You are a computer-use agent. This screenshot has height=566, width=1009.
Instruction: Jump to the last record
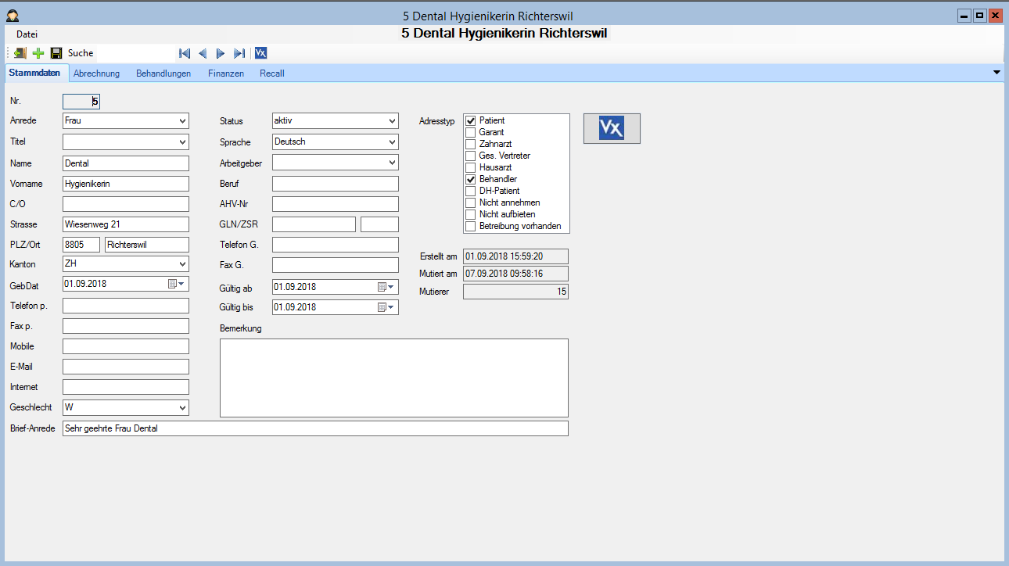239,53
